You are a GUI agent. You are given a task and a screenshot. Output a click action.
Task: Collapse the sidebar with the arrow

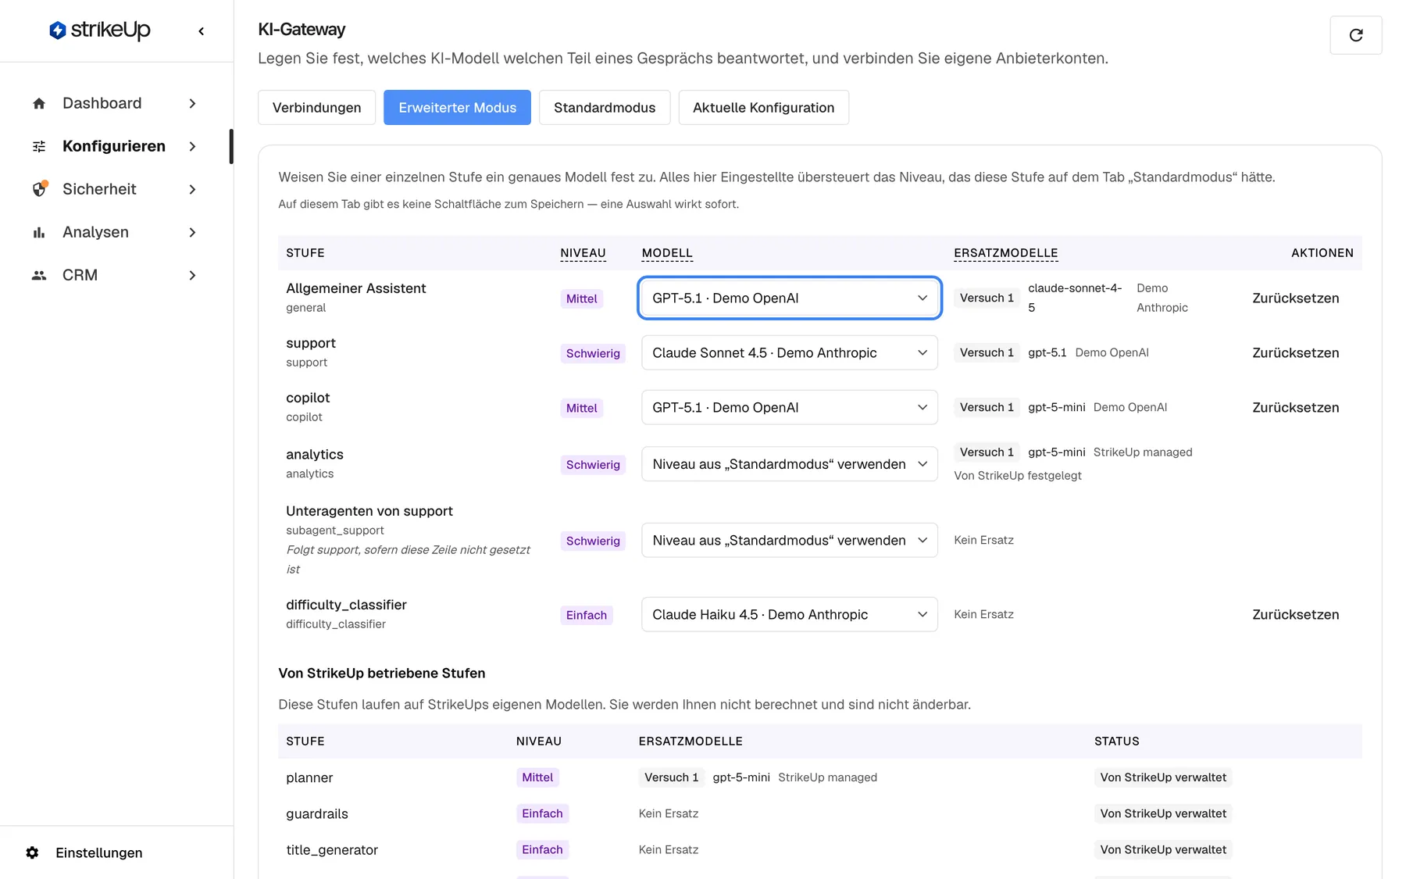coord(202,31)
